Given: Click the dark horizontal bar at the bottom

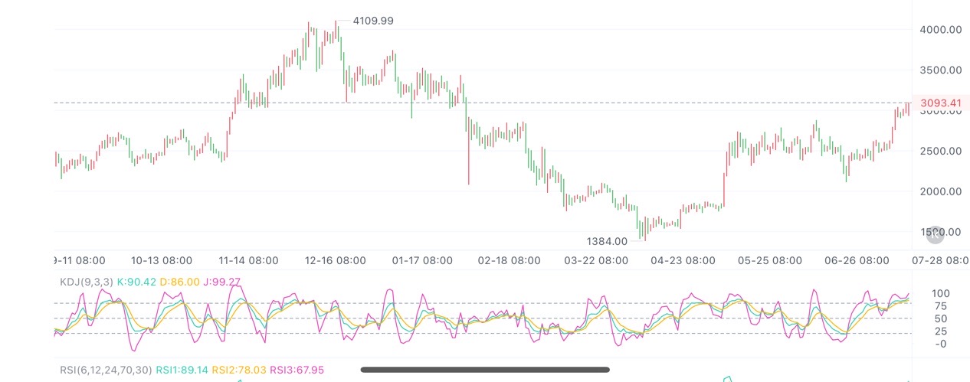Looking at the screenshot, I should click(485, 370).
